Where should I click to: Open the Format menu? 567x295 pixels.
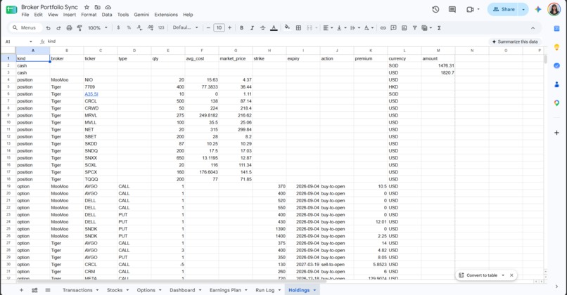click(x=89, y=15)
